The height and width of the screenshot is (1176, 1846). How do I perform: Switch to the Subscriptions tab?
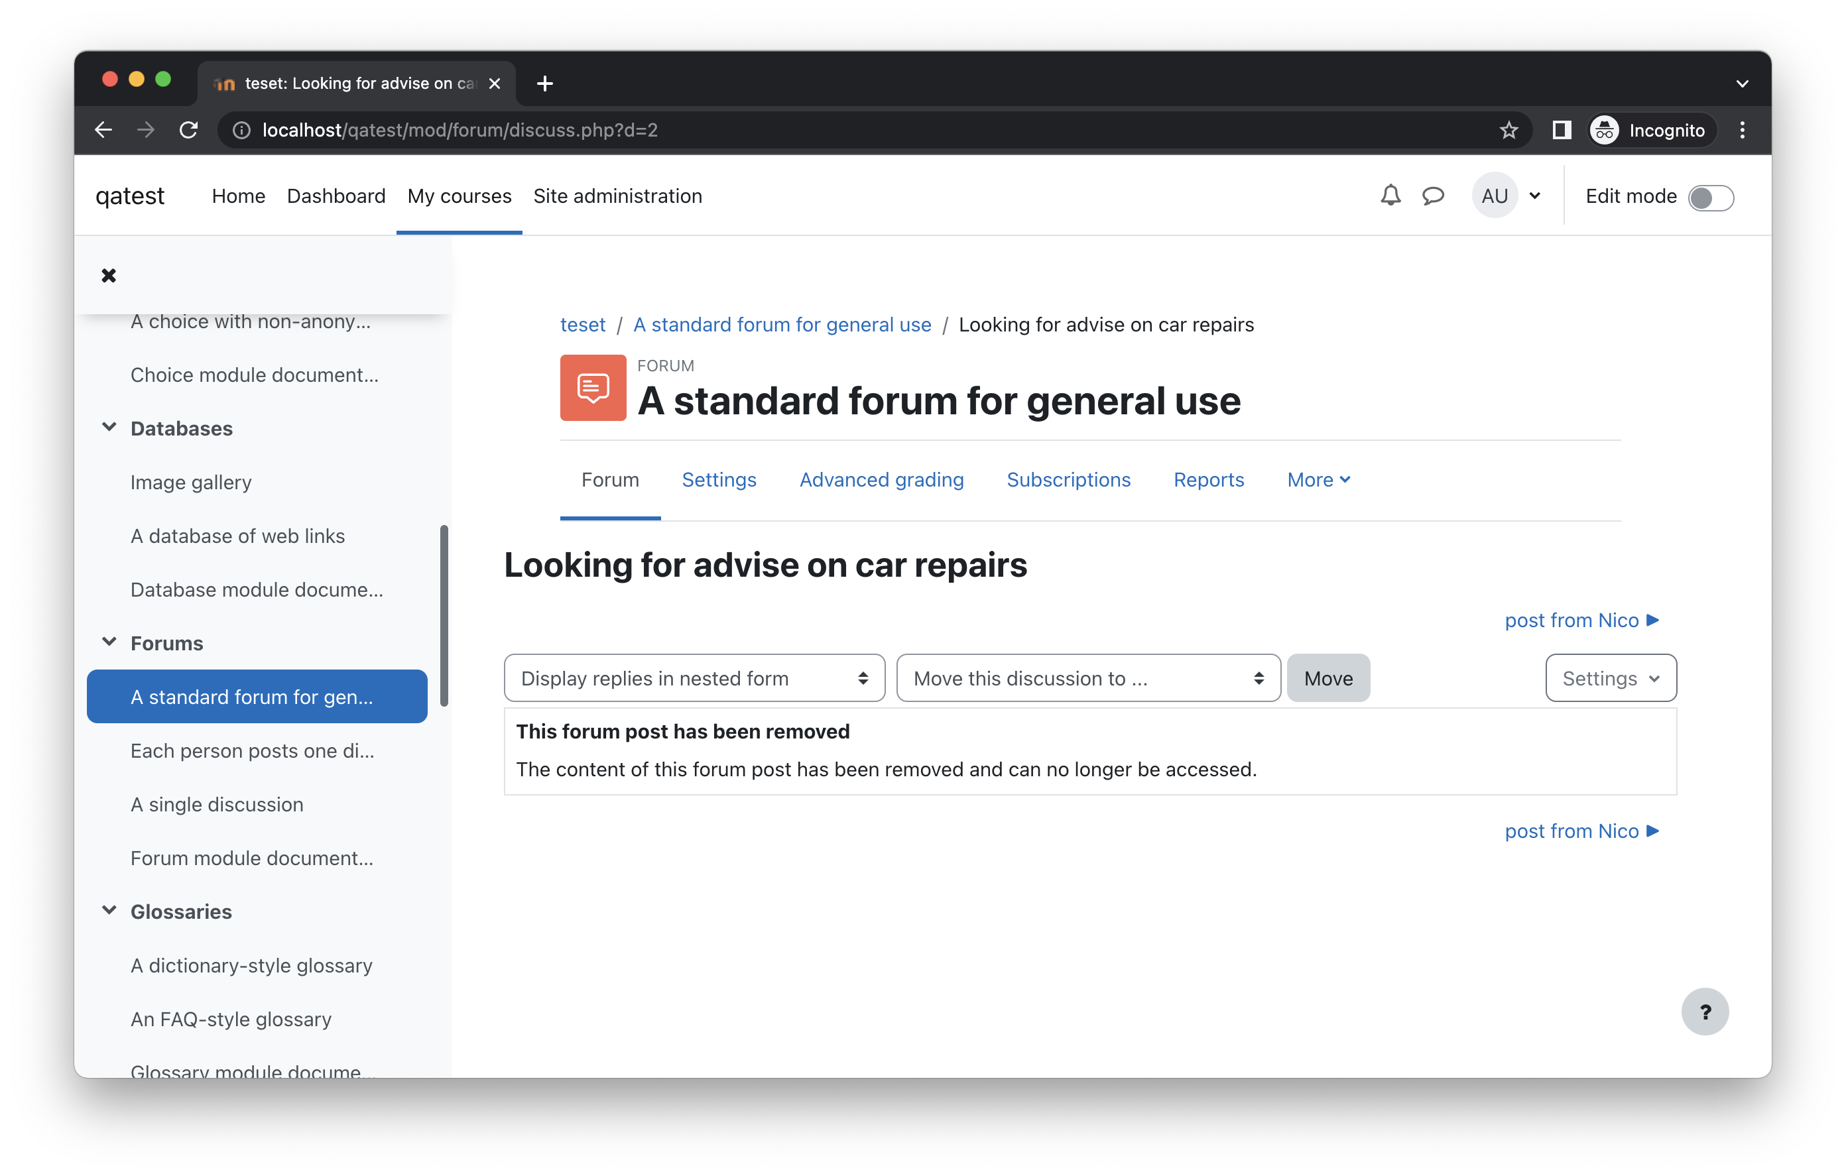pyautogui.click(x=1069, y=480)
